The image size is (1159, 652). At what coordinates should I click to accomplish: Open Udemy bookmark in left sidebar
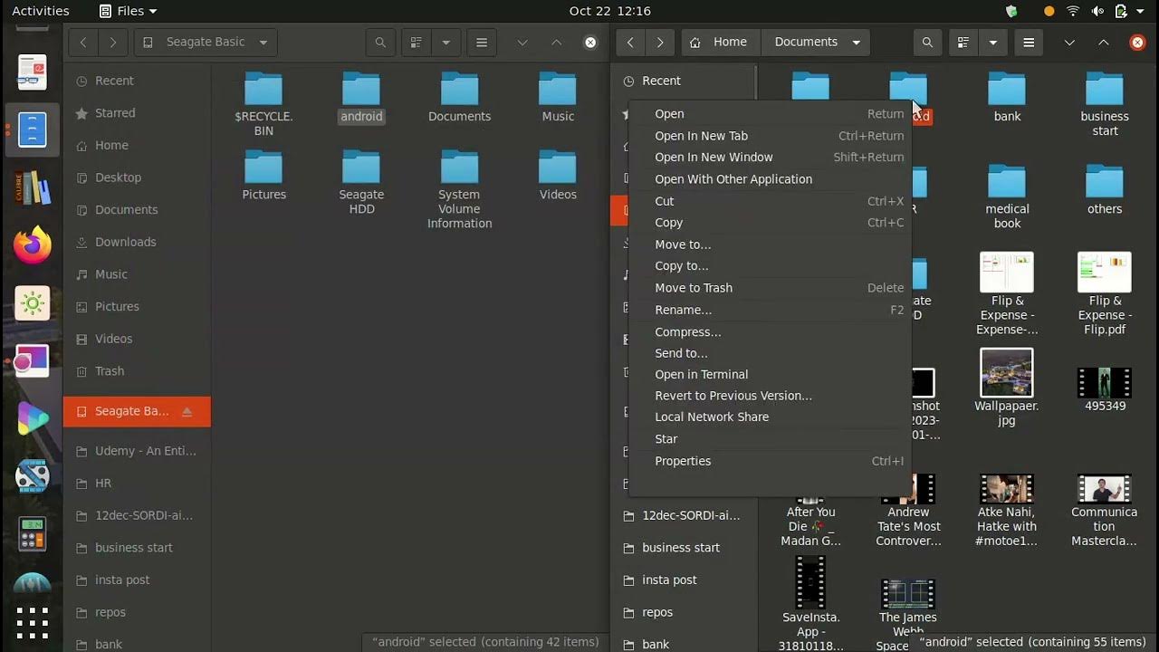138,451
